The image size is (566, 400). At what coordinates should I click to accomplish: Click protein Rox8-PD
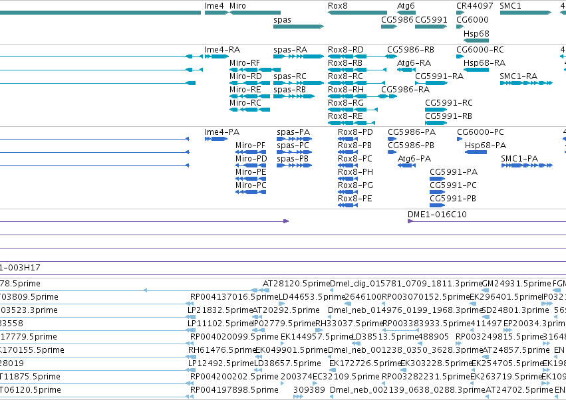point(355,132)
